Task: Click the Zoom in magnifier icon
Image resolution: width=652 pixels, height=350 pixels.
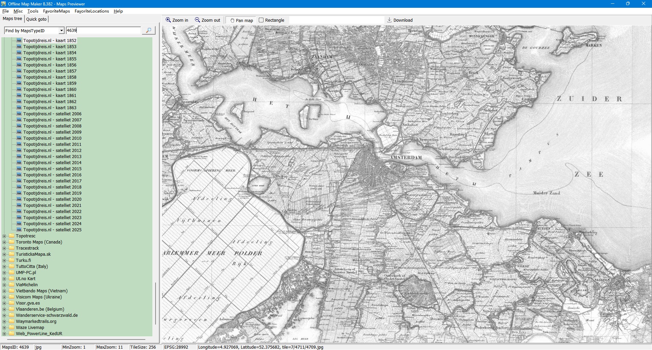Action: tap(168, 20)
